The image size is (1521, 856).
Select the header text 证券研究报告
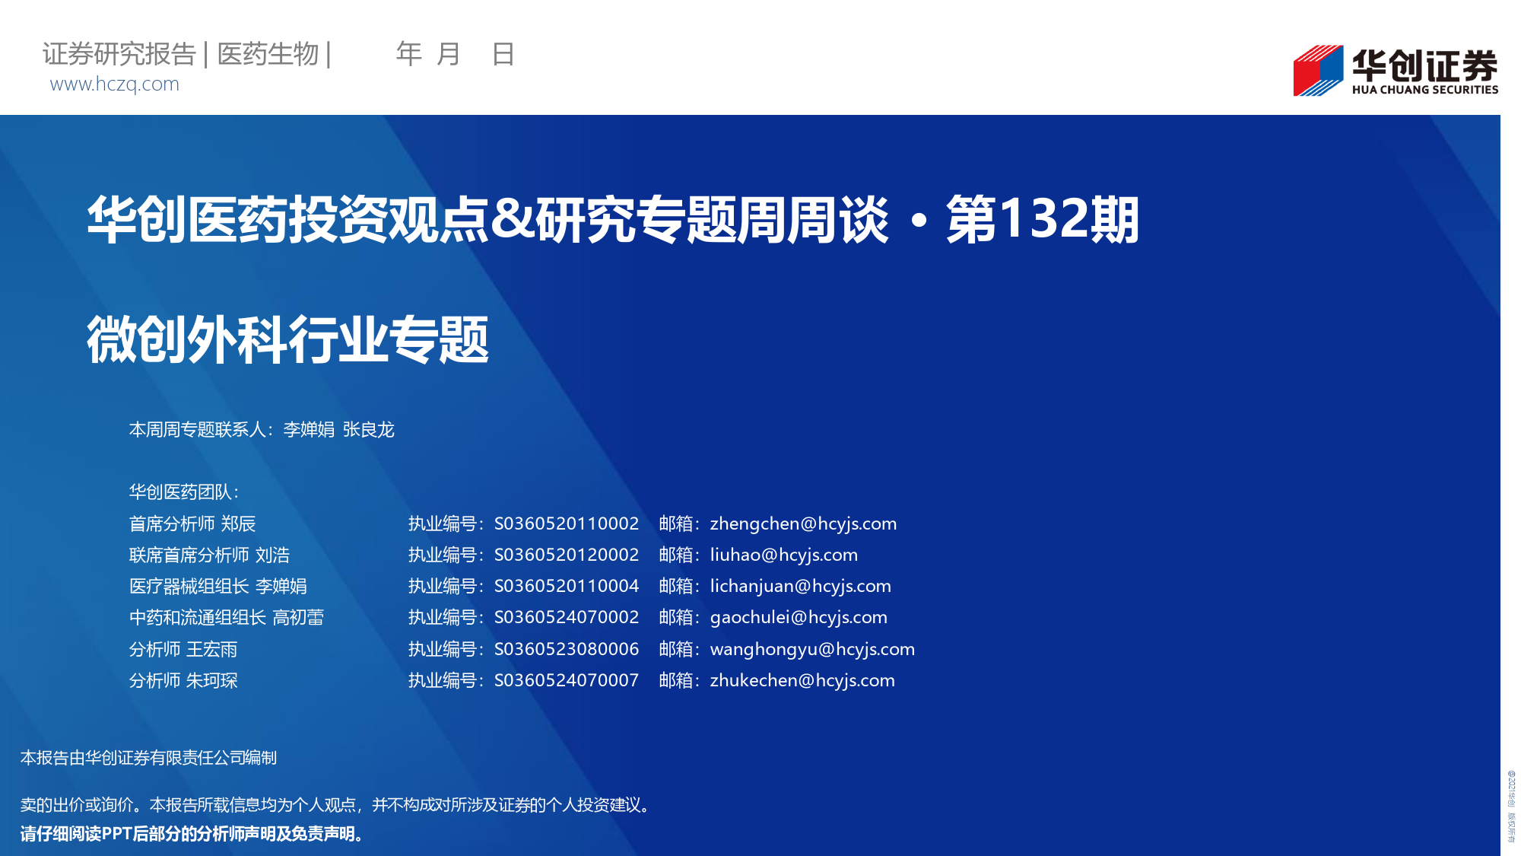(119, 54)
